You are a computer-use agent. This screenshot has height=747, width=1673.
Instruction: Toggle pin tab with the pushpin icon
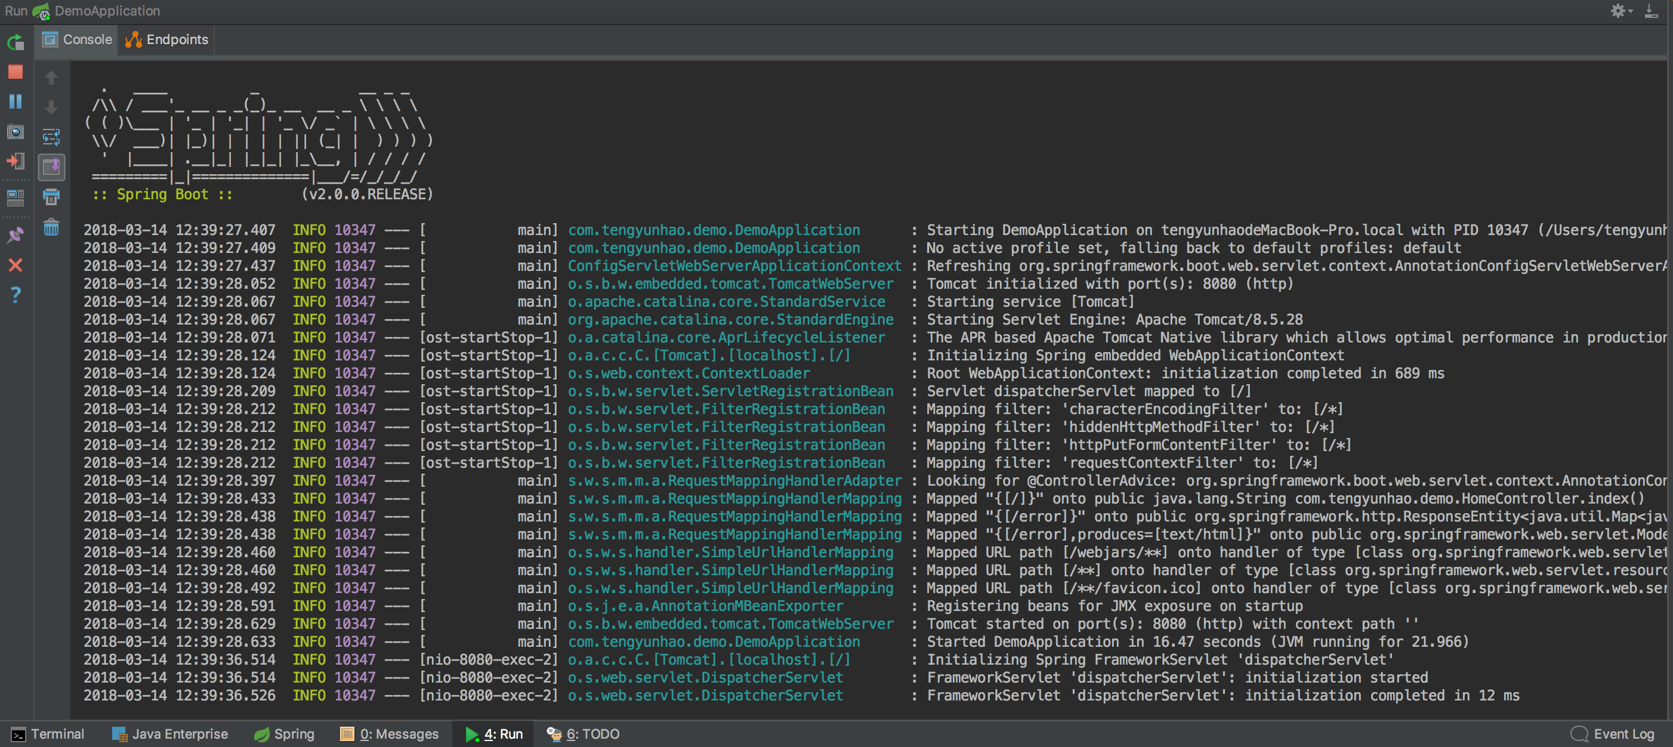(16, 234)
